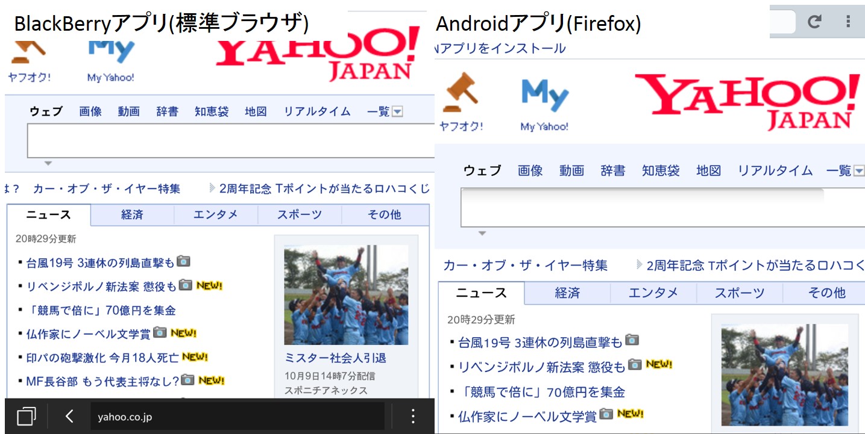Open MF長谷部 もう代表主将なし? headline

click(x=102, y=381)
